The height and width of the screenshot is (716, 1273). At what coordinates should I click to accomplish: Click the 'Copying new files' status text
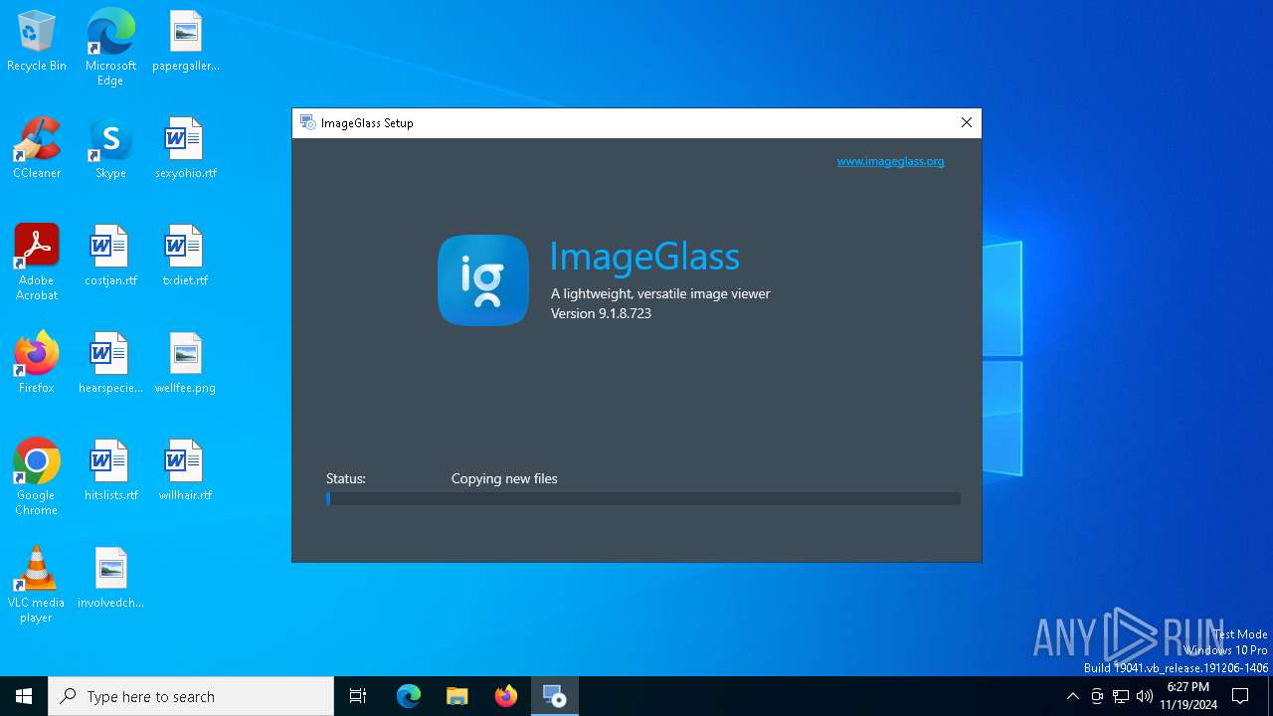coord(504,478)
